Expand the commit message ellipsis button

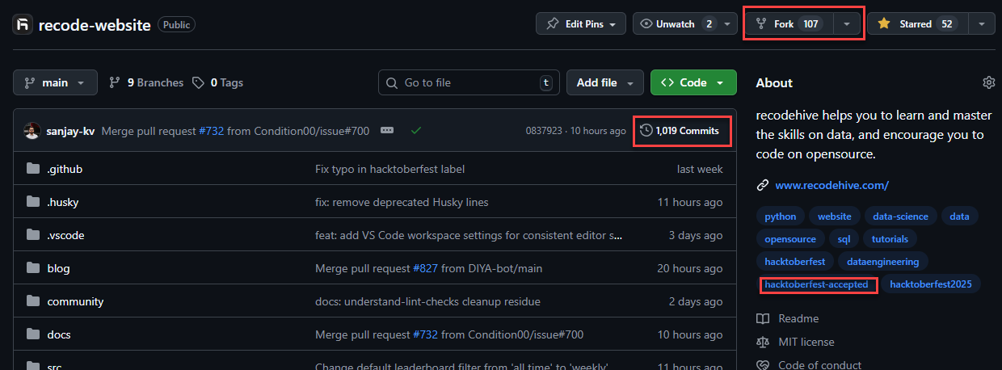coord(386,130)
